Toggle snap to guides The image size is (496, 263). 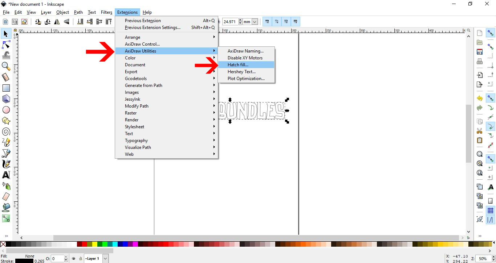(491, 220)
